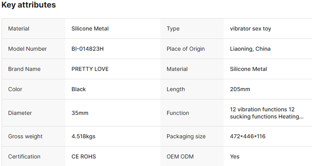Image resolution: width=312 pixels, height=166 pixels.
Task: Click the Type attribute label
Action: [173, 29]
